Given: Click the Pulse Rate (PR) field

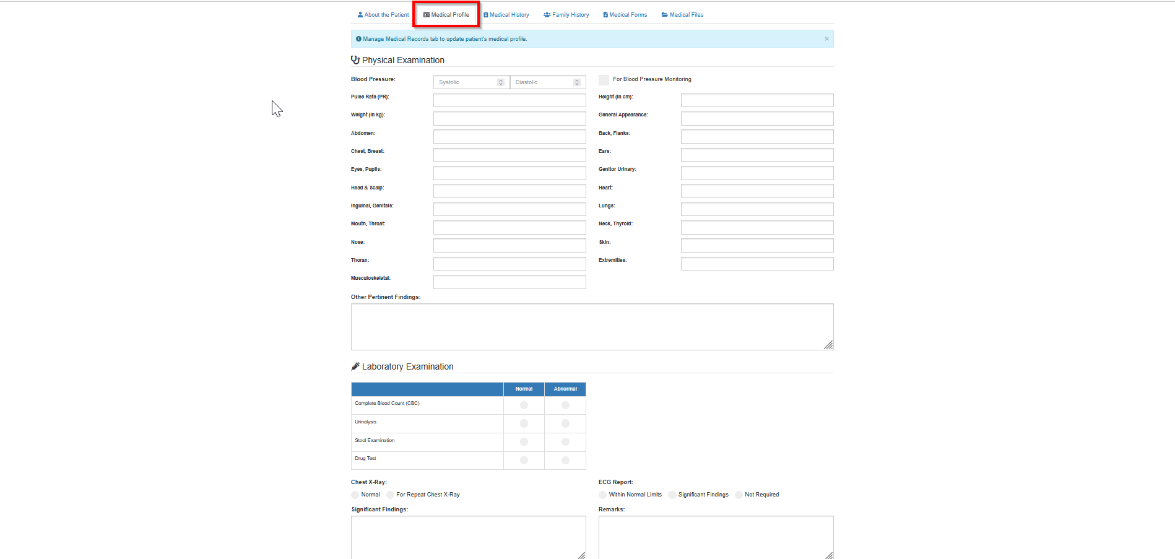Looking at the screenshot, I should click(x=509, y=100).
